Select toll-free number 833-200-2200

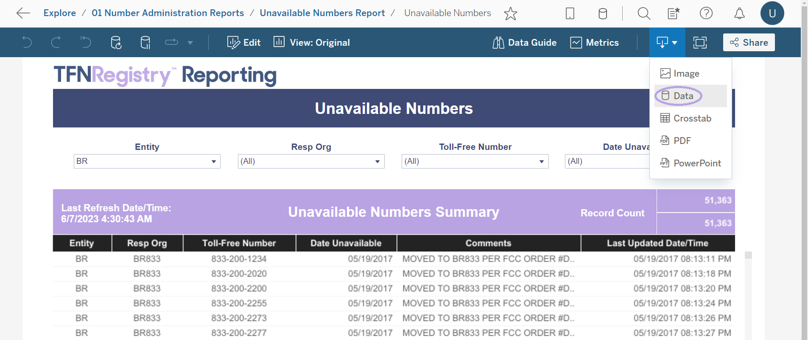239,288
